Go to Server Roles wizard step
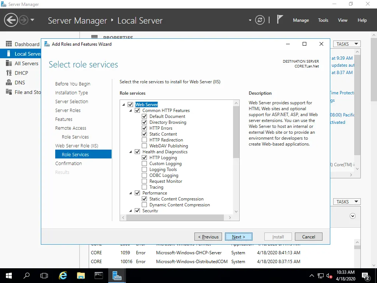 (x=68, y=111)
